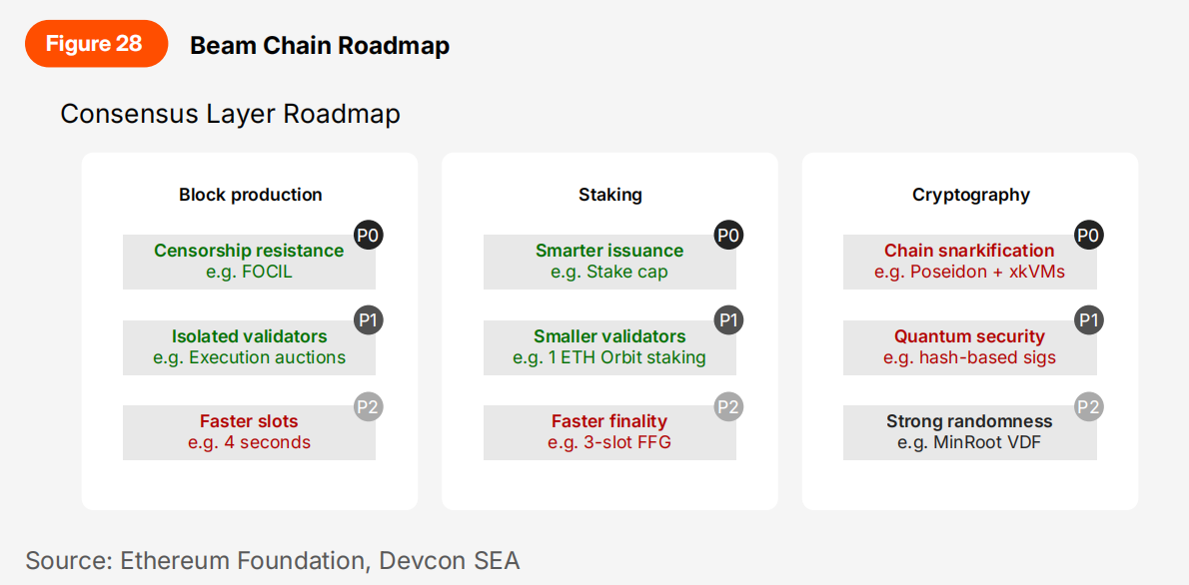The width and height of the screenshot is (1189, 585).
Task: Click the Beam Chain Roadmap title
Action: tap(320, 45)
